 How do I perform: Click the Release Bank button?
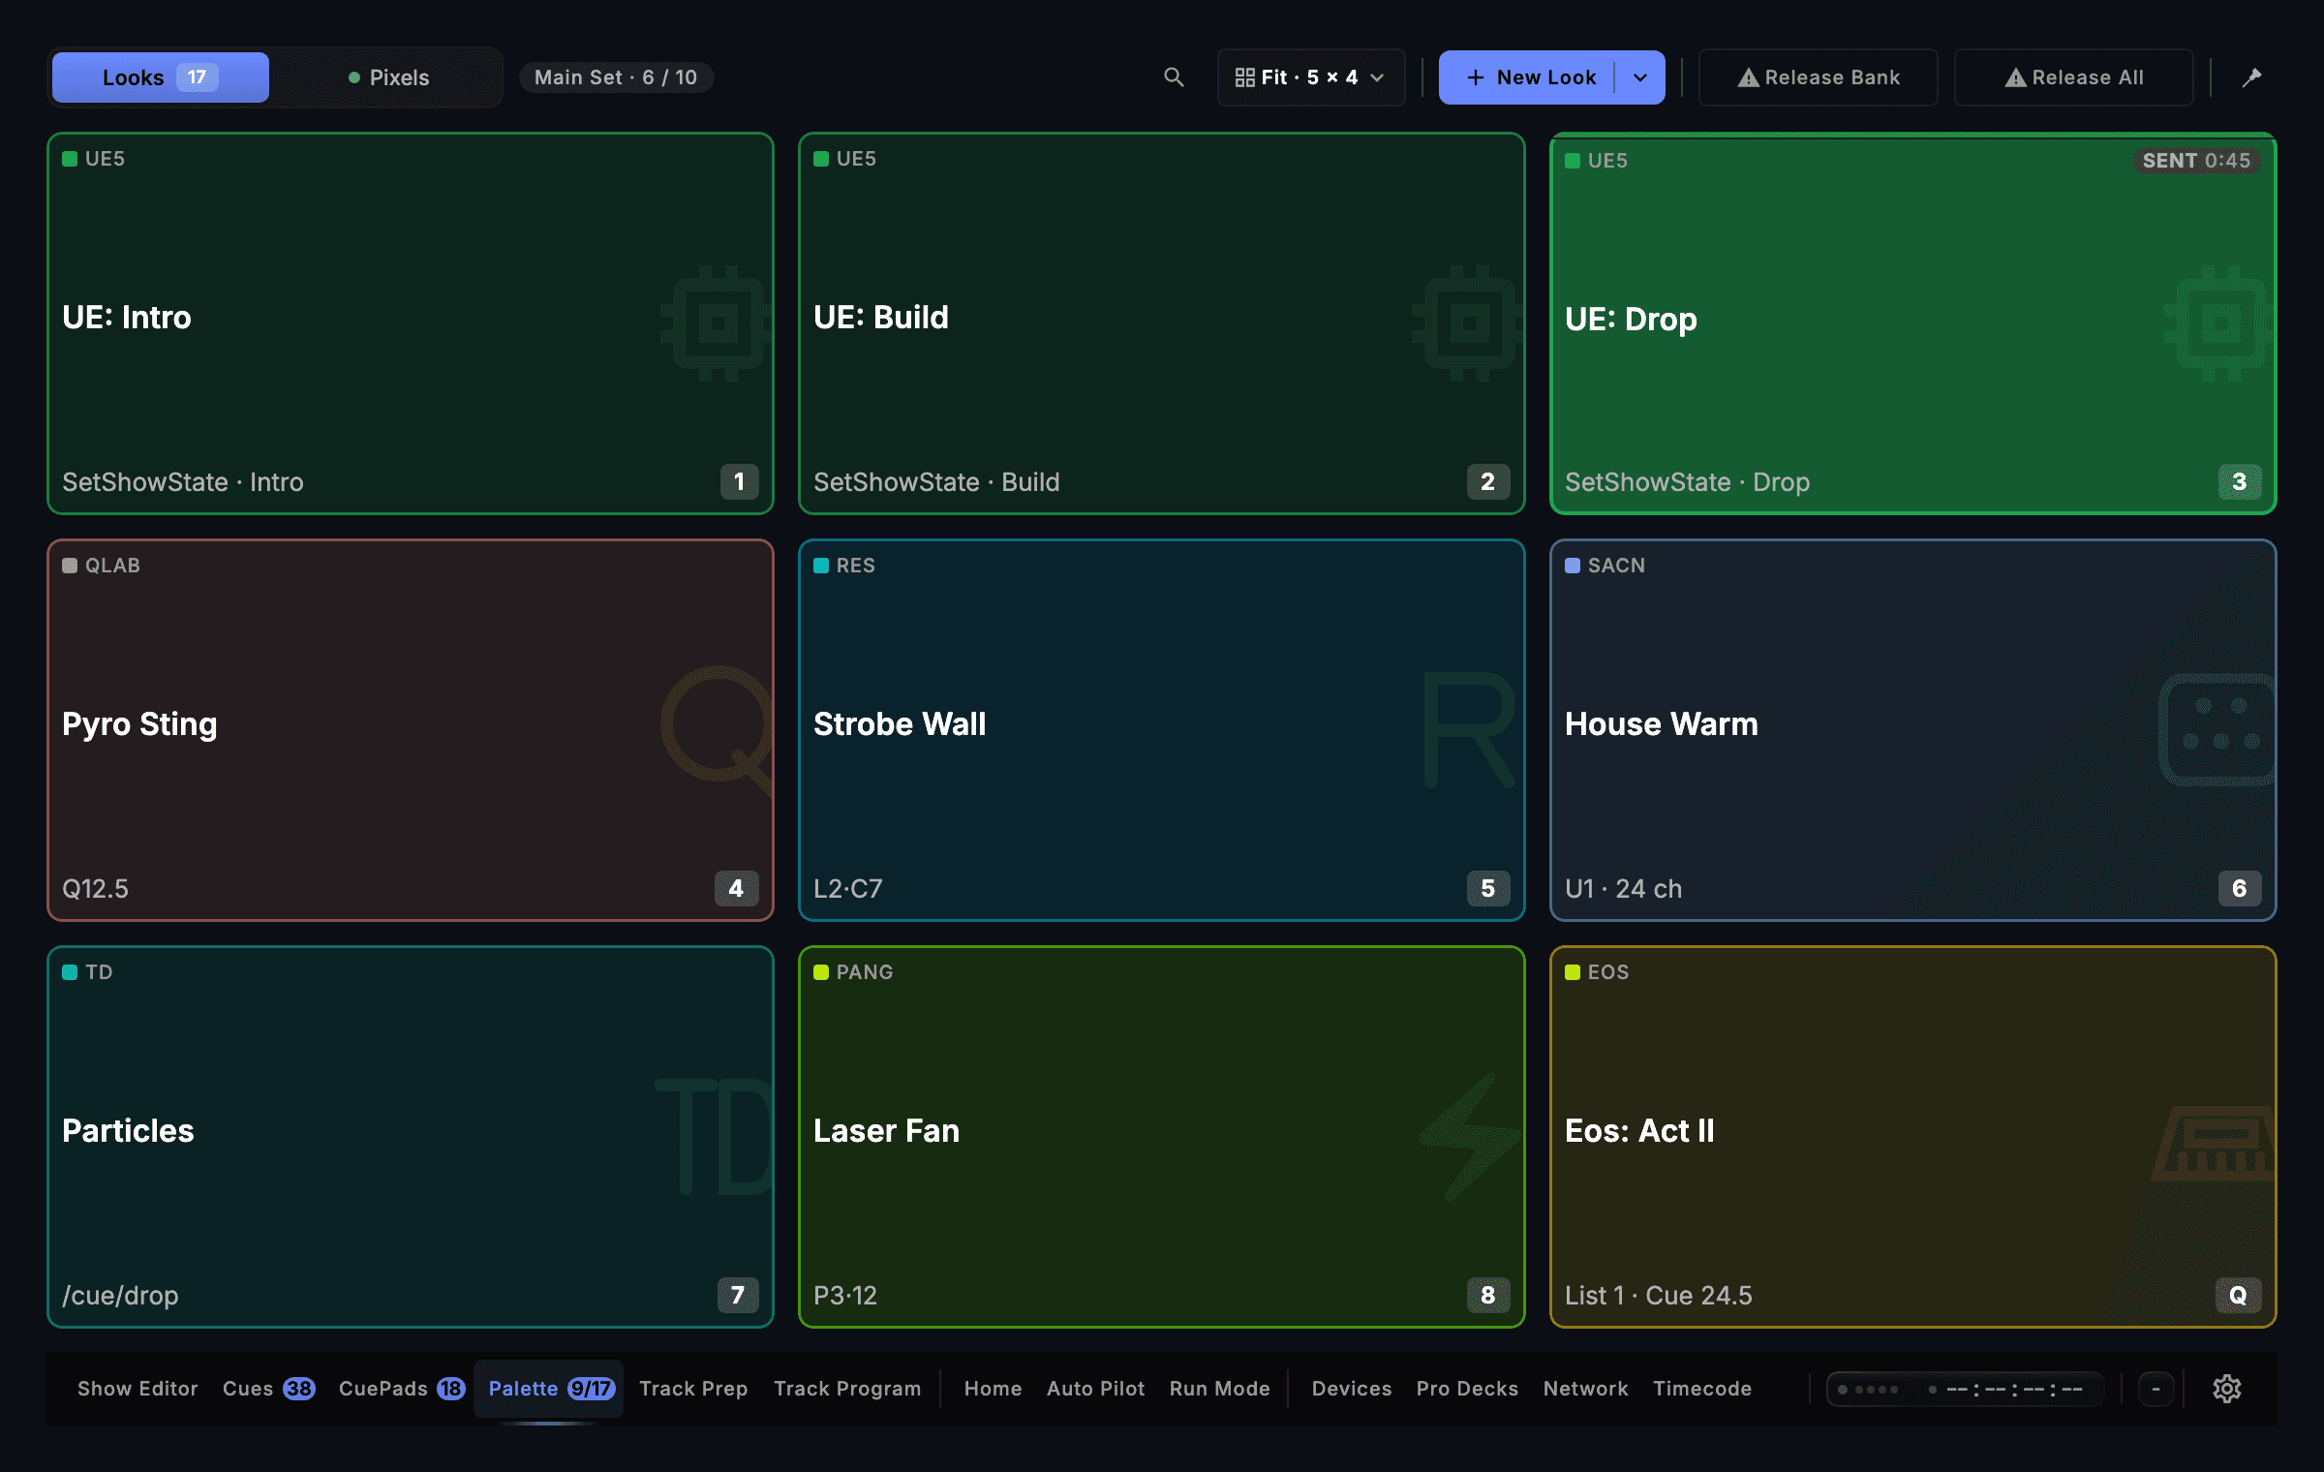[1819, 77]
